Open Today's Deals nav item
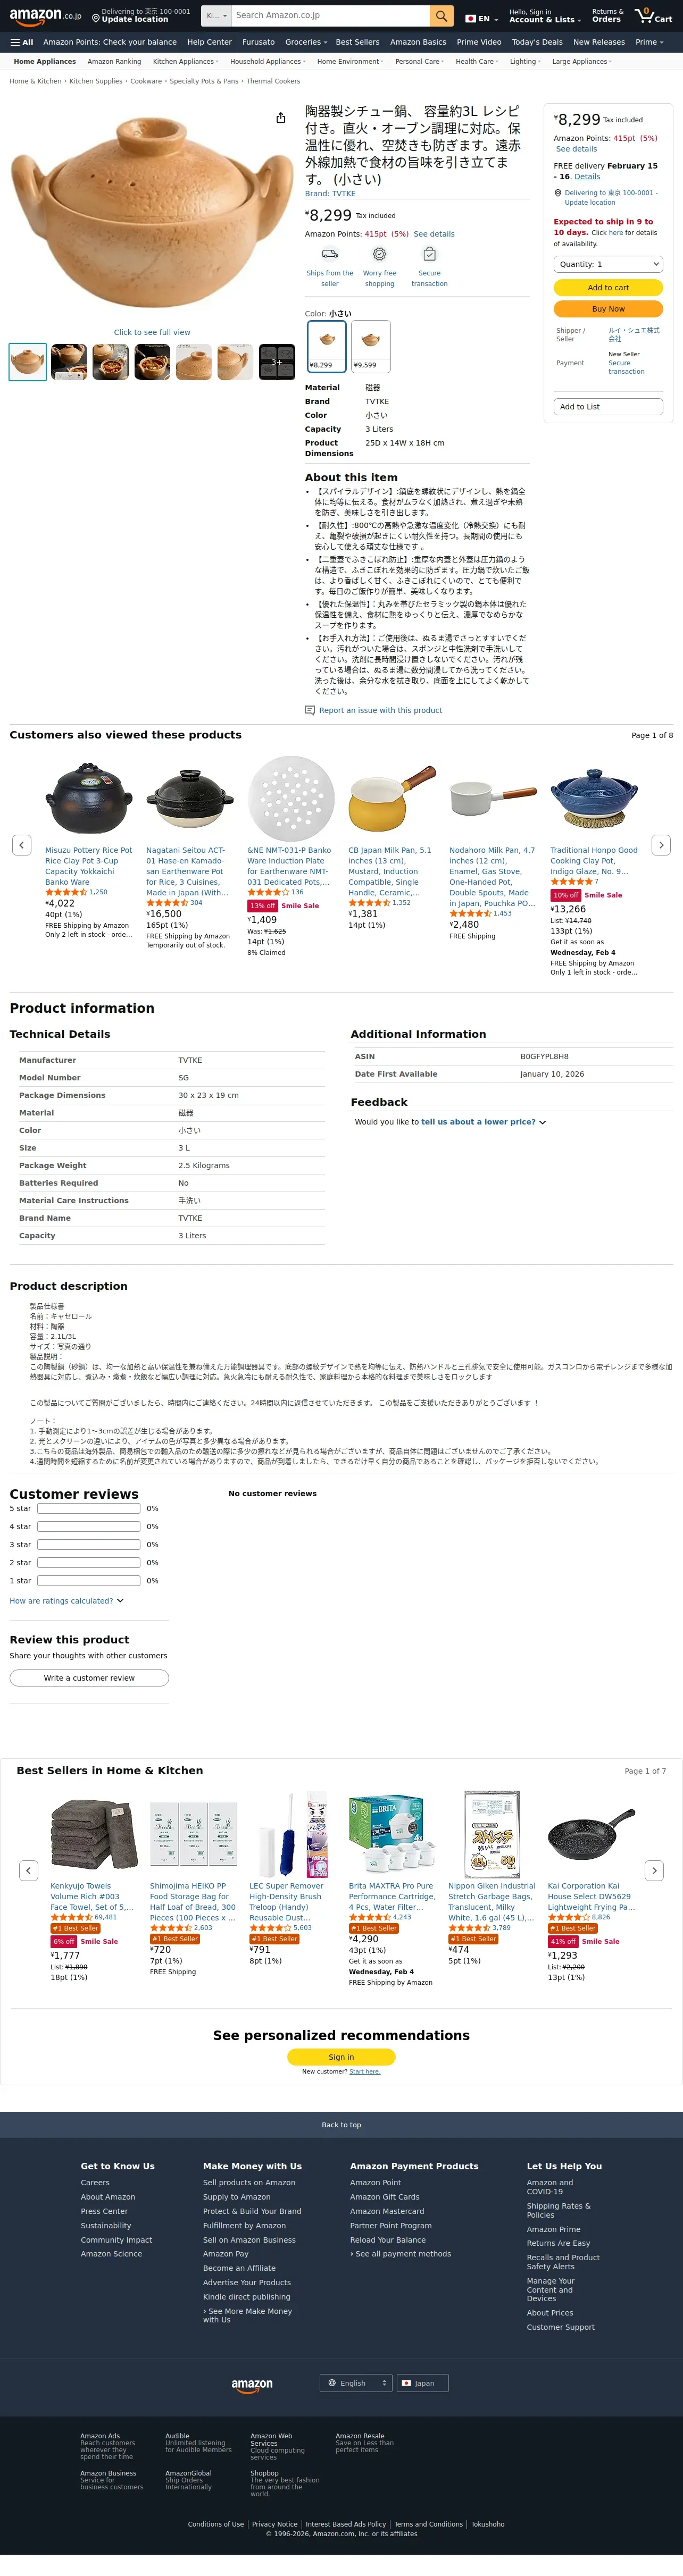683x2576 pixels. 537,42
